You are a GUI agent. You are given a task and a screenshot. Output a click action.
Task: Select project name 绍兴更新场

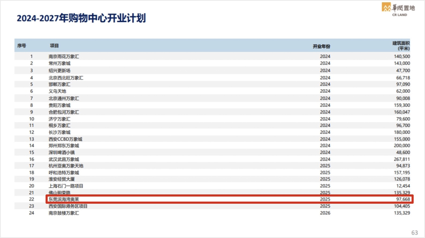coord(59,70)
